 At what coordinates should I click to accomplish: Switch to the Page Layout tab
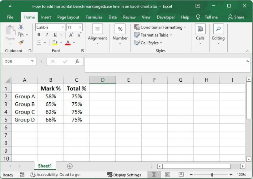[x=68, y=17]
